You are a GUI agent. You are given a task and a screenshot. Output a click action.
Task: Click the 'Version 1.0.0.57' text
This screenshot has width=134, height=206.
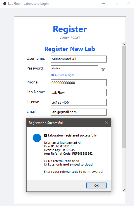(70, 38)
